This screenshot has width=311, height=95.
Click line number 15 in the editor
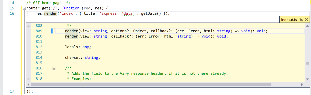coord(12,8)
